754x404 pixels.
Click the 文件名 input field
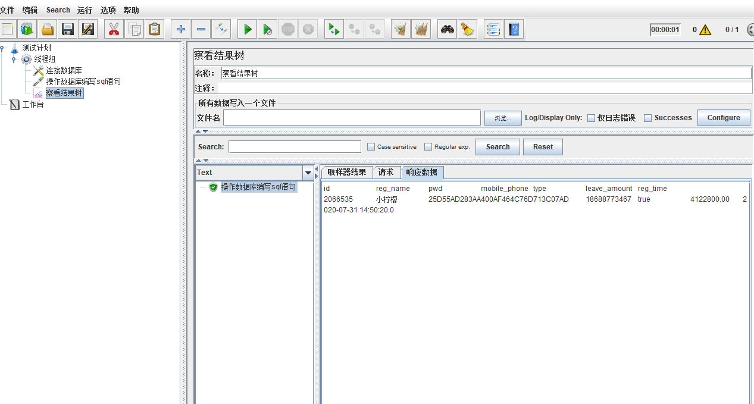(x=351, y=118)
